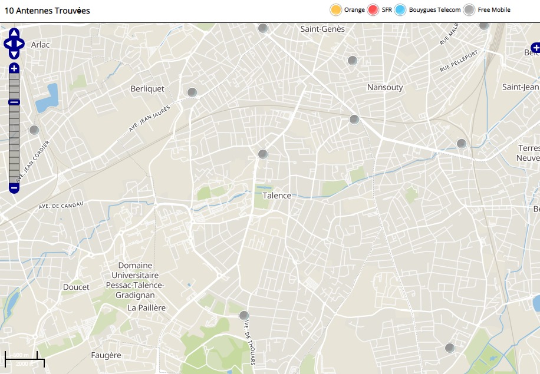This screenshot has height=374, width=540.
Task: Click the antenna marker in the bottom-right corner
Action: [450, 348]
